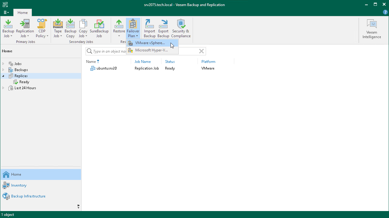The height and width of the screenshot is (218, 389).
Task: Select Jobs in the navigation tree
Action: tap(18, 64)
